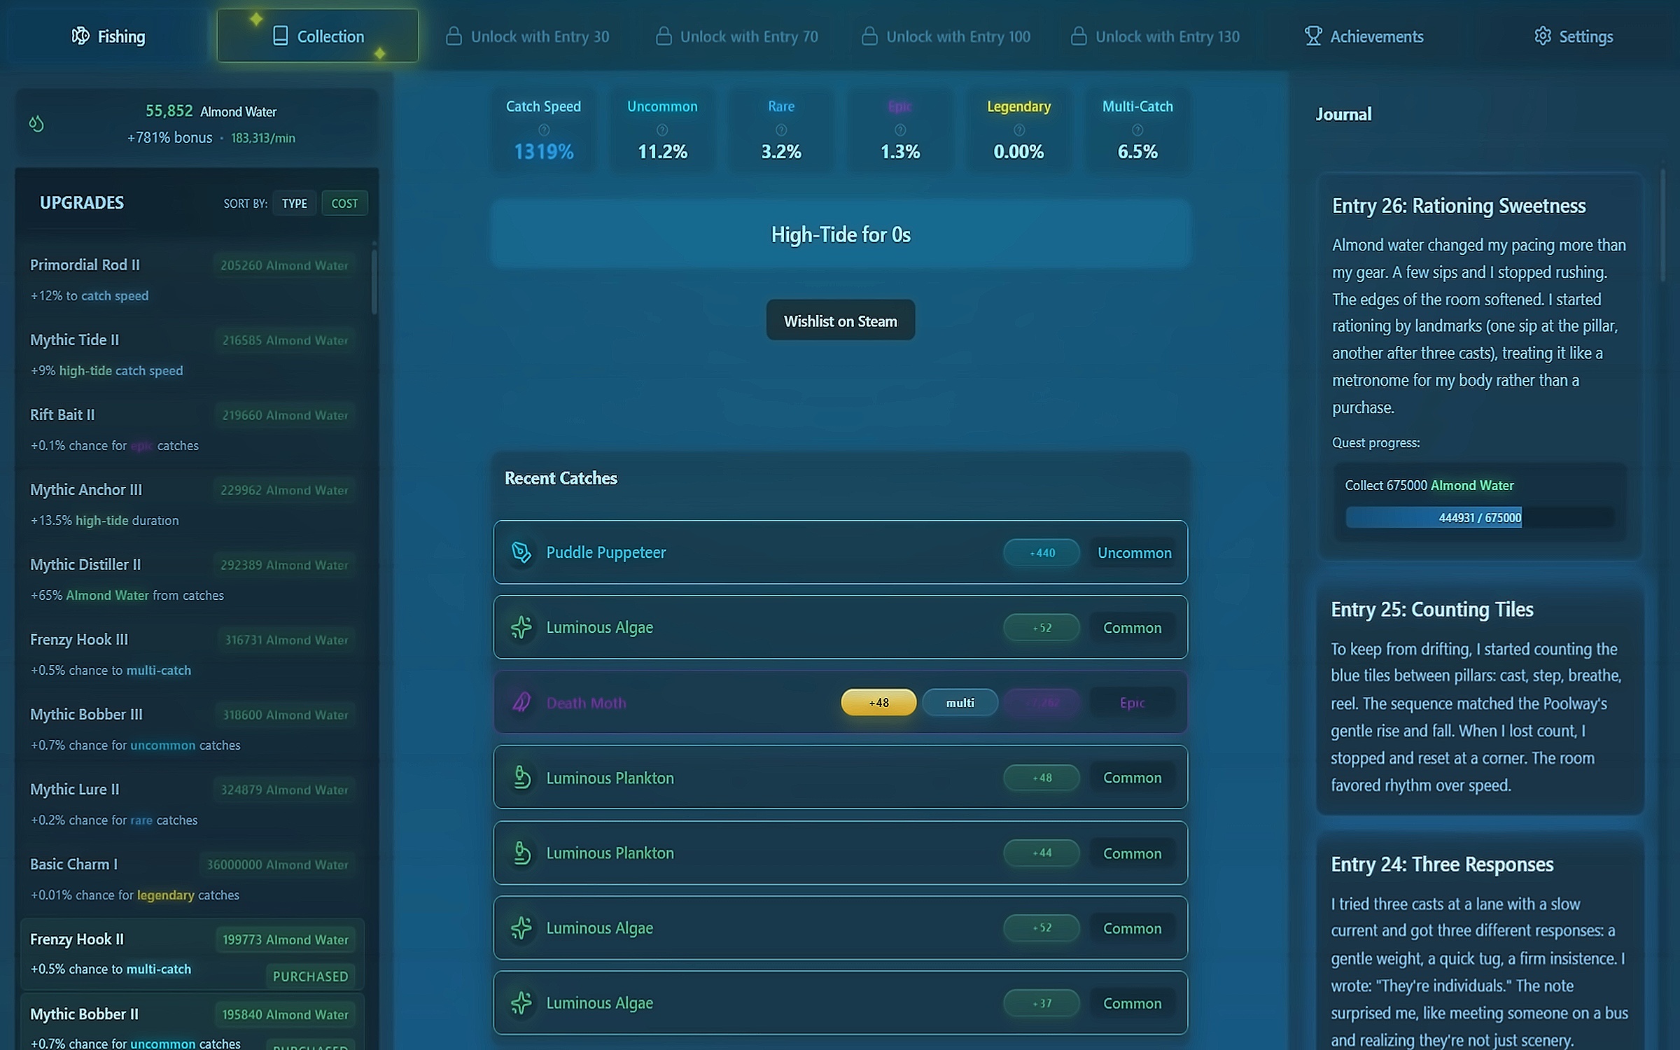Open the Settings tab
Screen dimensions: 1680x1050
pos(1574,36)
